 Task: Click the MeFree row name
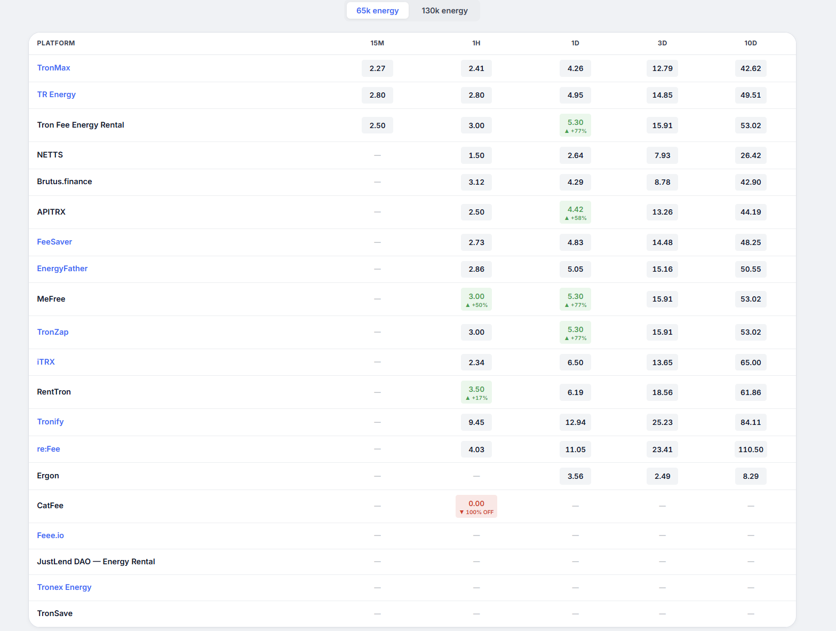coord(51,299)
